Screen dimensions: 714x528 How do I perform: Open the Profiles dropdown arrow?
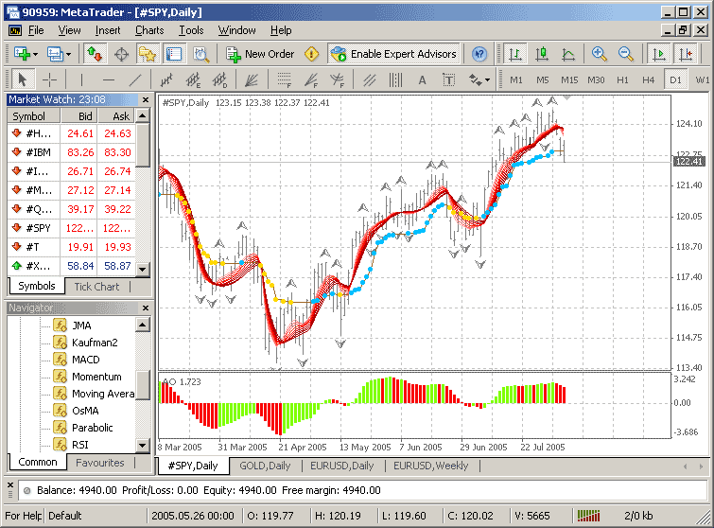pyautogui.click(x=68, y=55)
